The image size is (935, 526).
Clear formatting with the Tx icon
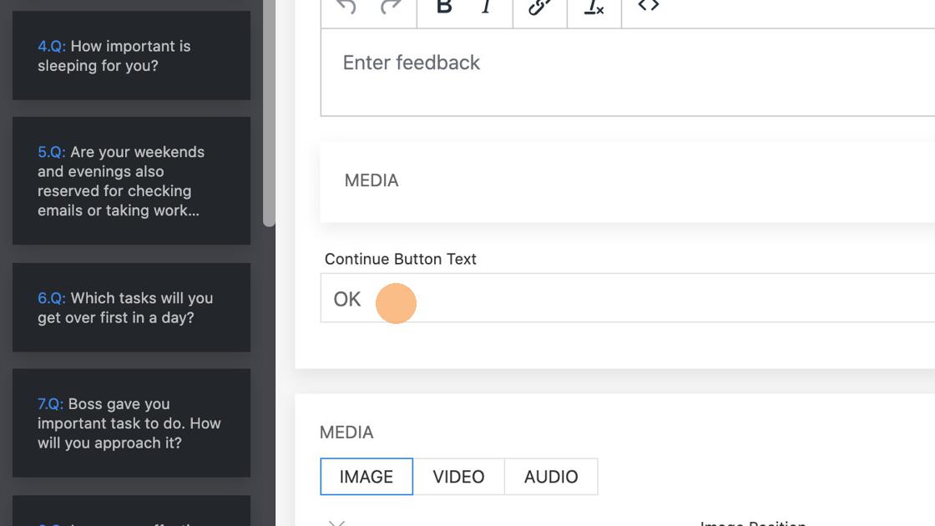click(594, 7)
